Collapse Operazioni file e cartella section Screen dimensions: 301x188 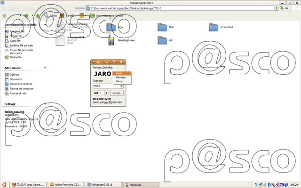coord(45,25)
